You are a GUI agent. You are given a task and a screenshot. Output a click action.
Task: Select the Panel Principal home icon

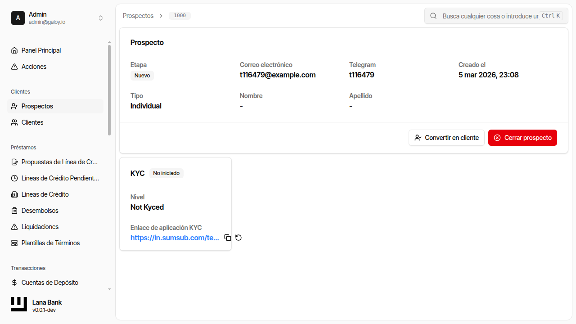[14, 50]
